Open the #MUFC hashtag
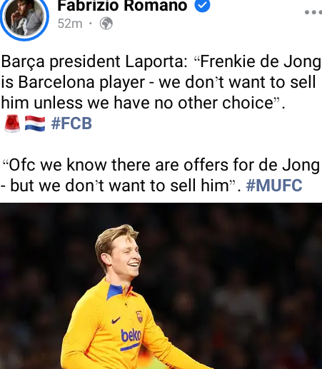322x369 pixels. tap(274, 186)
